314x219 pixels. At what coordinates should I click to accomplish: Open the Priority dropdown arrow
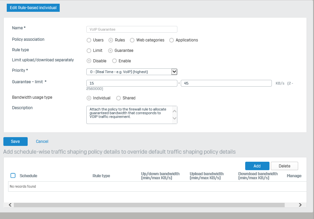click(174, 72)
